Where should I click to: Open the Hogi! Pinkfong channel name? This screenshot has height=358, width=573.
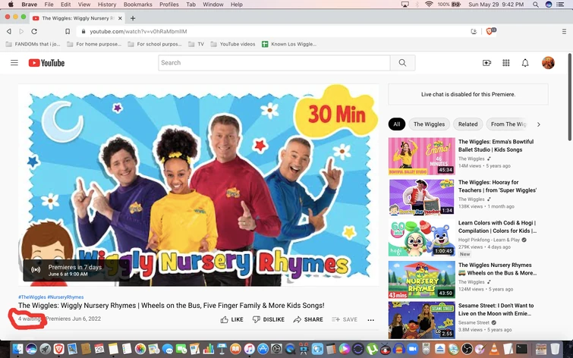pyautogui.click(x=489, y=240)
